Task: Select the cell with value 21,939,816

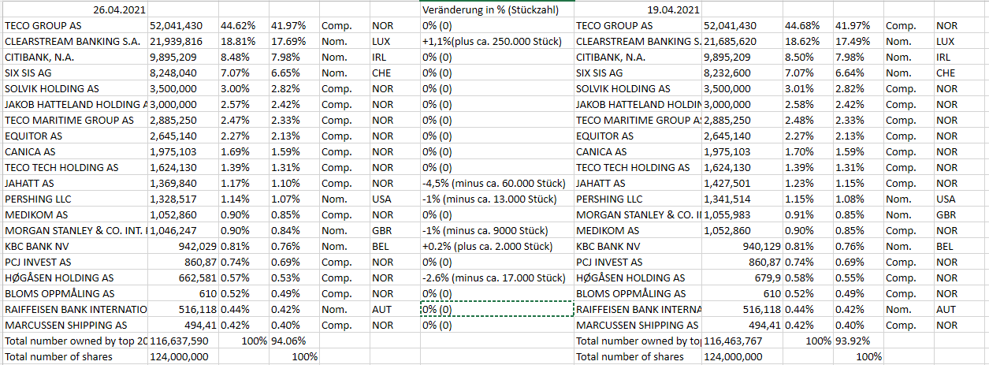Action: [176, 41]
